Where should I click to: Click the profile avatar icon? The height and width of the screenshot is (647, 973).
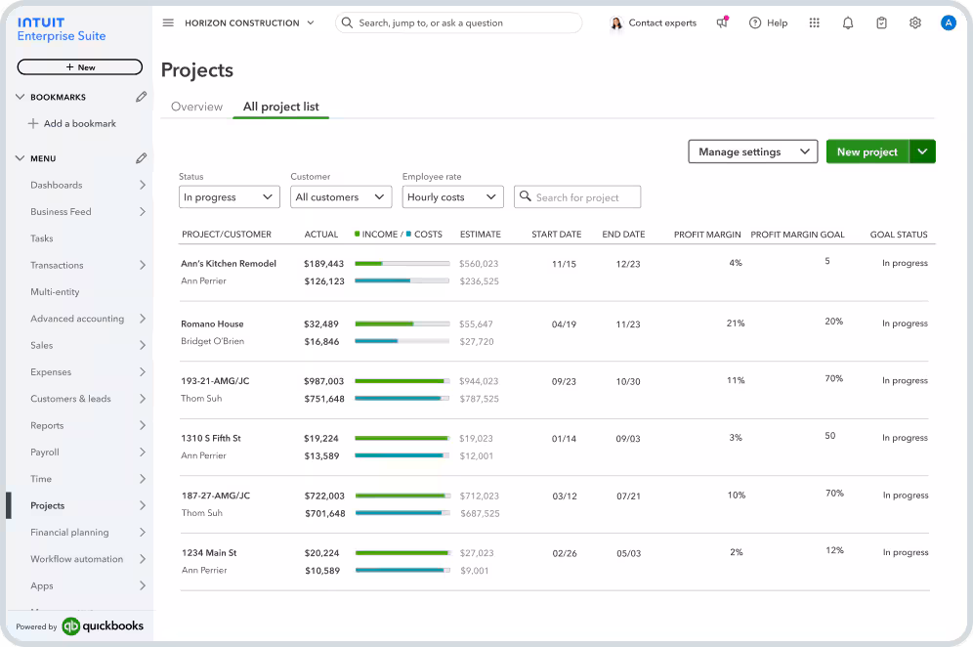948,22
